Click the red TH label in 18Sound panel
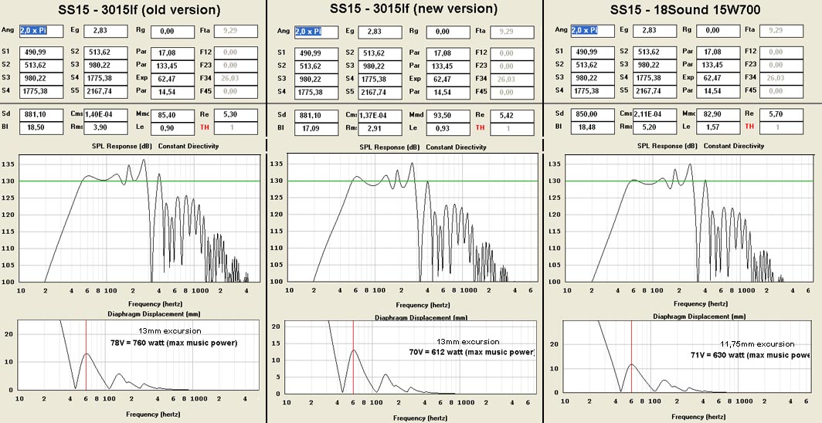Viewport: 822px width, 423px height. point(749,127)
